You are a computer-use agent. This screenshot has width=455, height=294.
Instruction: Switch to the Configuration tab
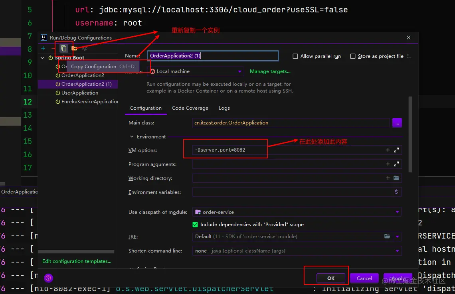click(x=146, y=108)
